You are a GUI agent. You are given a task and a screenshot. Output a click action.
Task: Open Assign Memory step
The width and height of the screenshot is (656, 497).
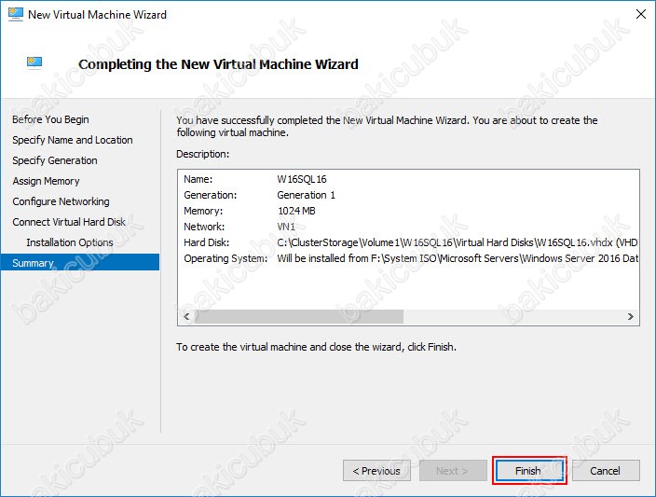(46, 181)
